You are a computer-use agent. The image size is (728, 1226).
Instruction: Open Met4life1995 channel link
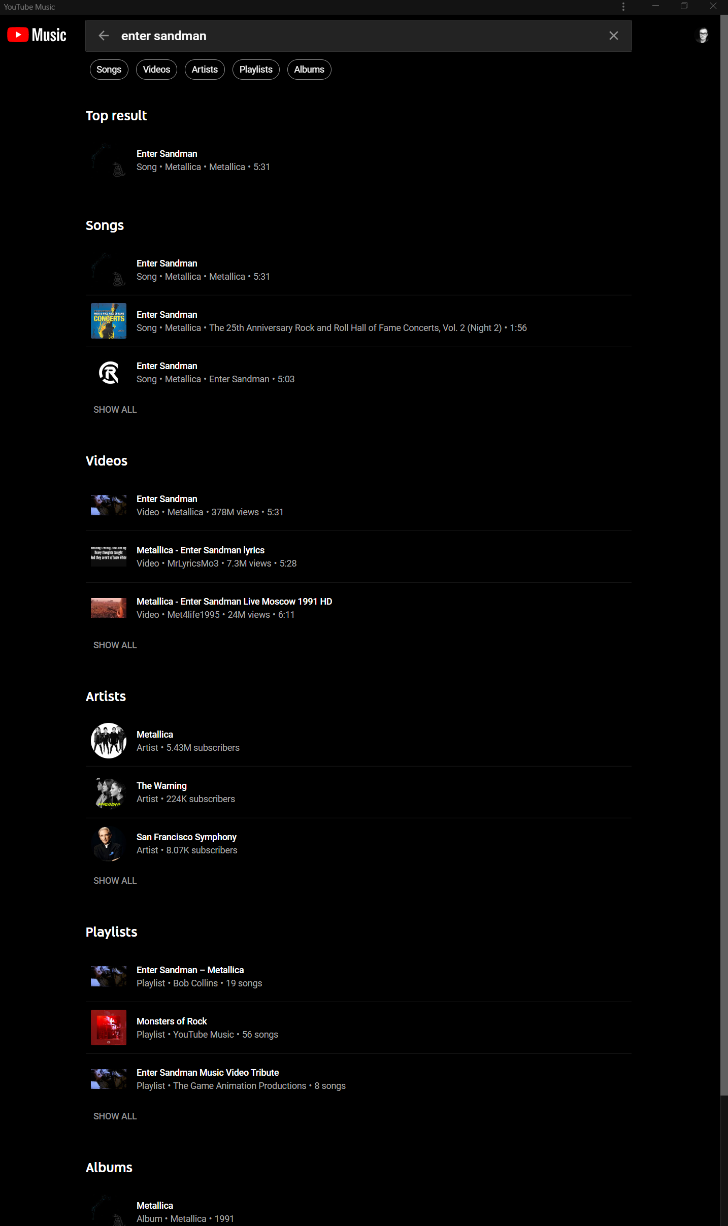click(193, 615)
